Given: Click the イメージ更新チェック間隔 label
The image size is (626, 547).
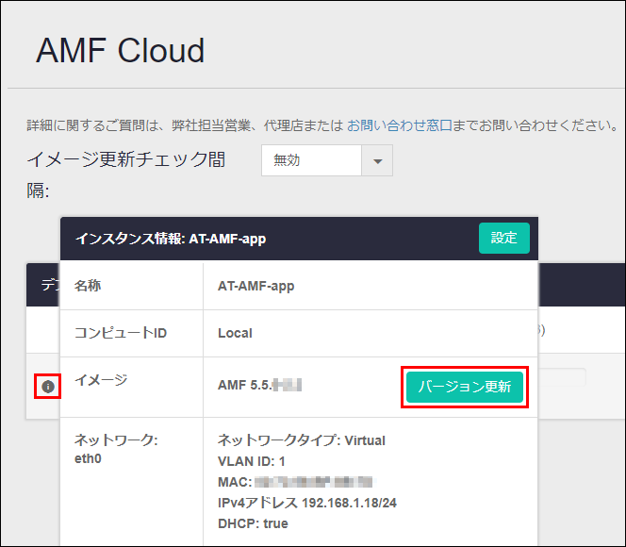Looking at the screenshot, I should coord(126,174).
